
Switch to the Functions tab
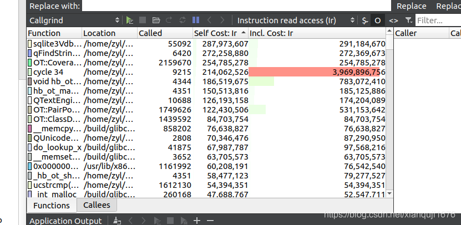(x=52, y=205)
